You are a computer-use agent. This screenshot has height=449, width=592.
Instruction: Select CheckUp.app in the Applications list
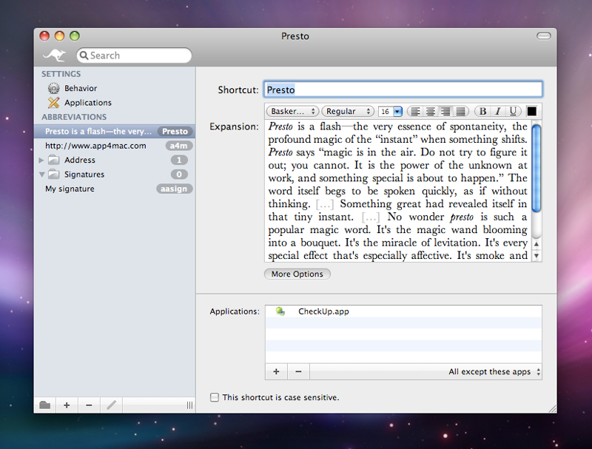[x=403, y=311]
